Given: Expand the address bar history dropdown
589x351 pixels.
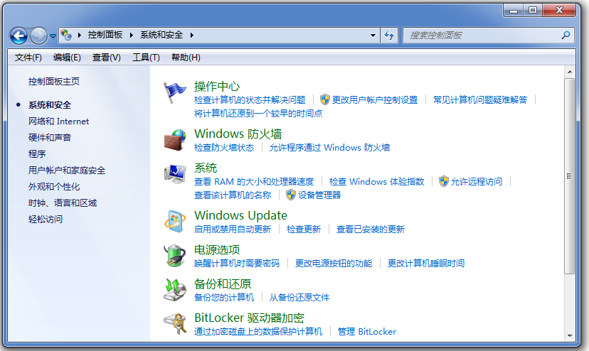Looking at the screenshot, I should coord(373,36).
